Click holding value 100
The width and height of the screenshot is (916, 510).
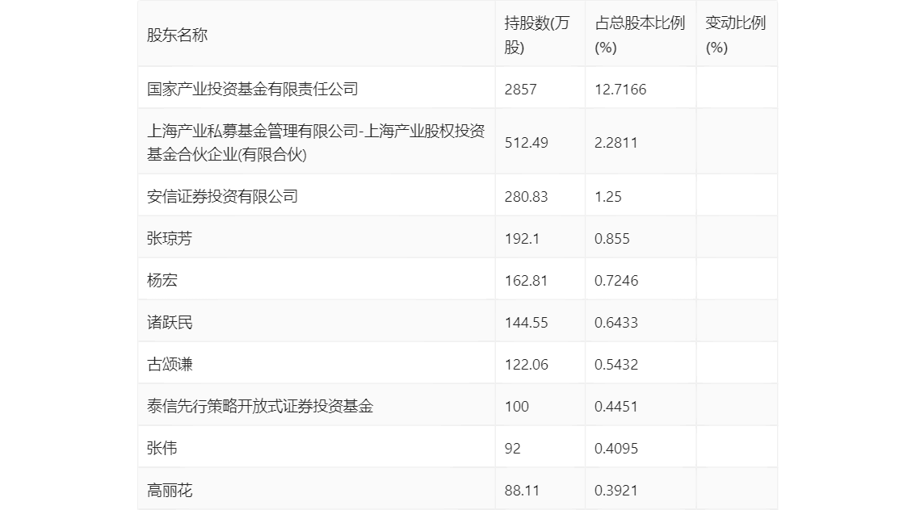[x=517, y=407]
